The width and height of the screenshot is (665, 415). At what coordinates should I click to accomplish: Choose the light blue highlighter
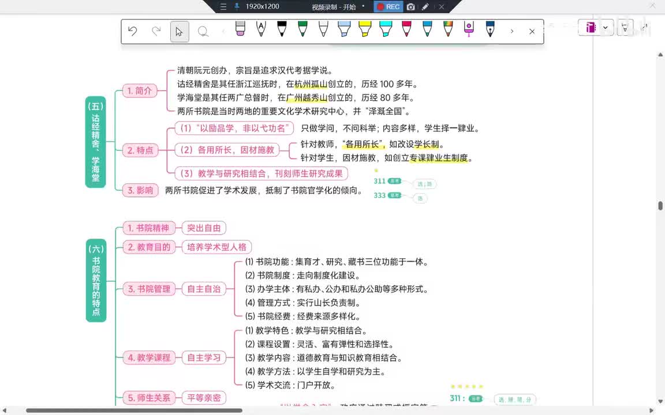coord(344,29)
